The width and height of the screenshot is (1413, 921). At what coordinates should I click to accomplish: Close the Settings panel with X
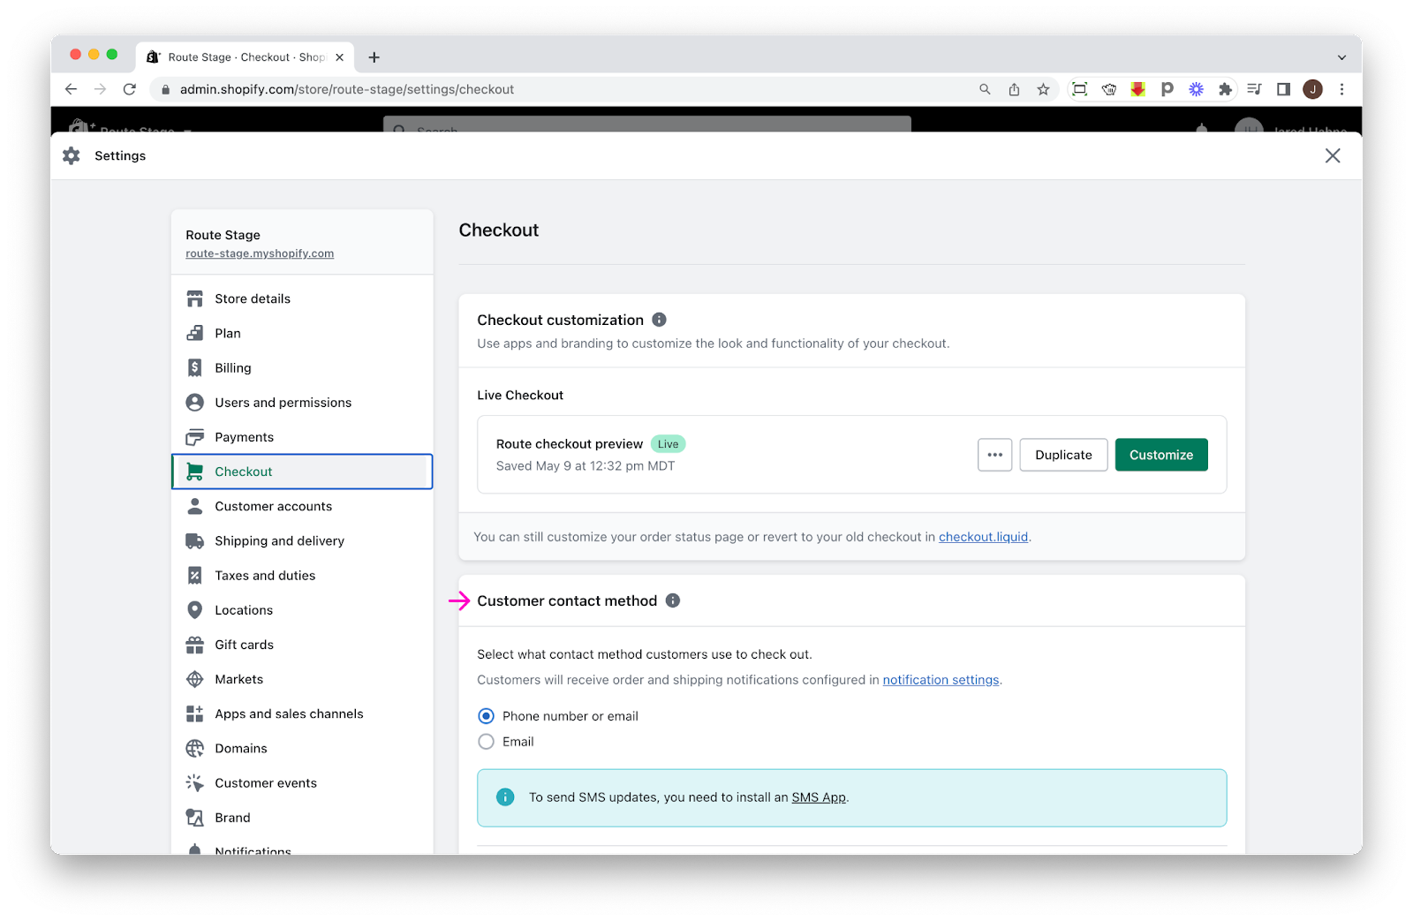[1333, 155]
